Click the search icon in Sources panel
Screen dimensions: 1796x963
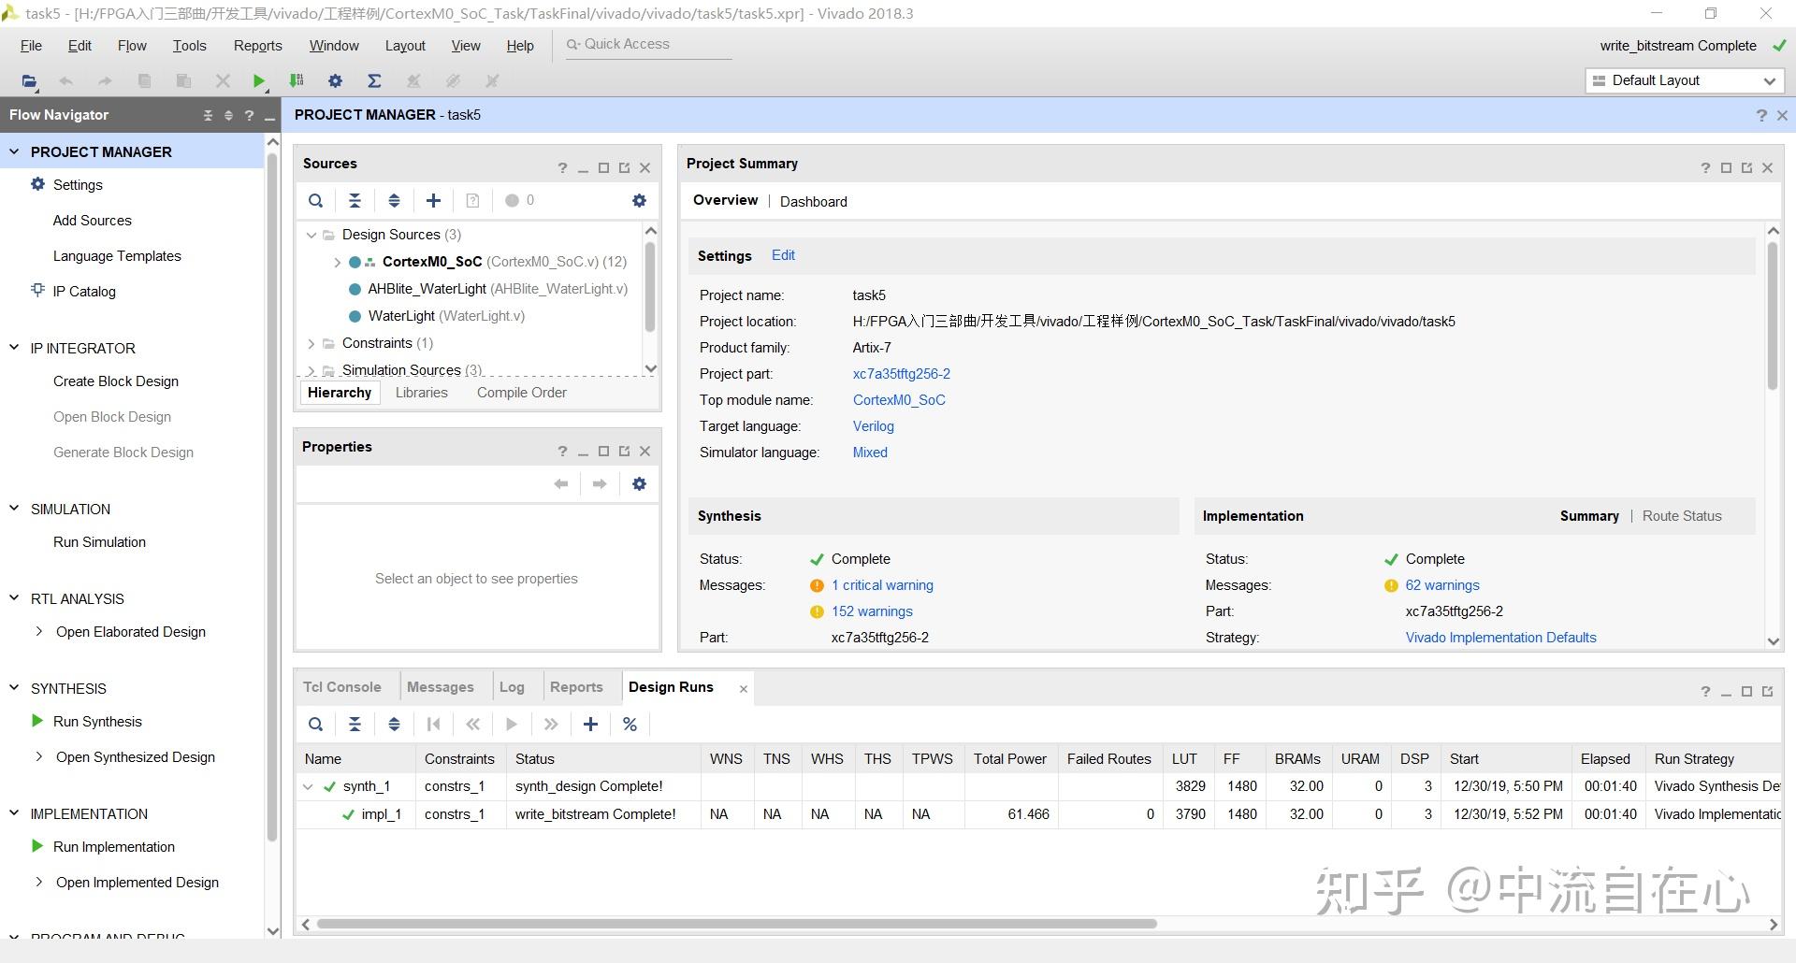coord(316,200)
